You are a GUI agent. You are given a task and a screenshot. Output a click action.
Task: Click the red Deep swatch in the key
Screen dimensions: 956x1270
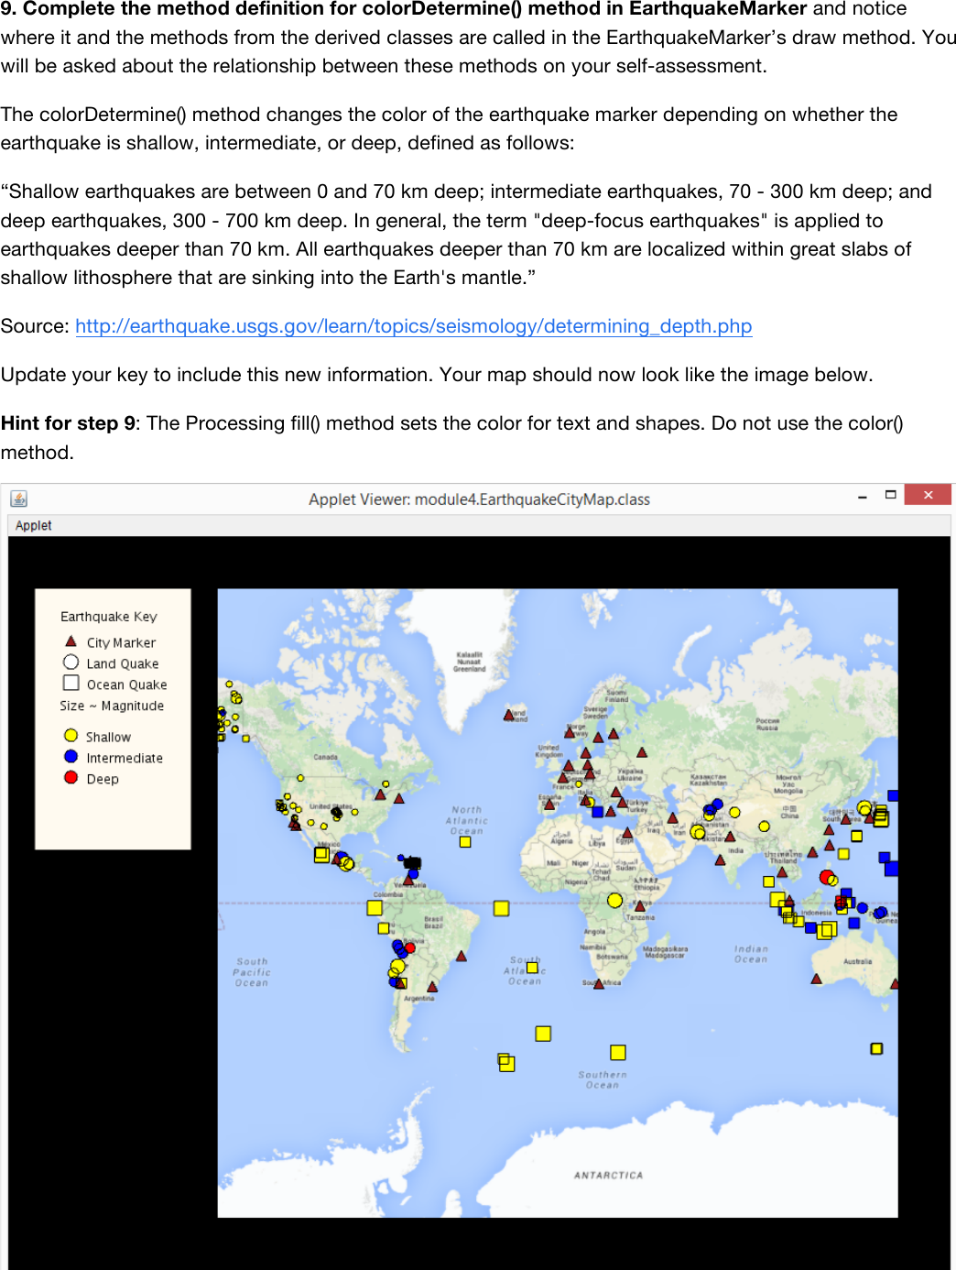71,778
